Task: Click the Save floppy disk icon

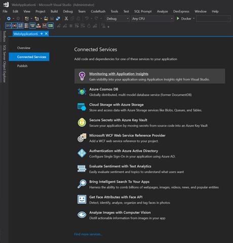Action: coord(52,19)
